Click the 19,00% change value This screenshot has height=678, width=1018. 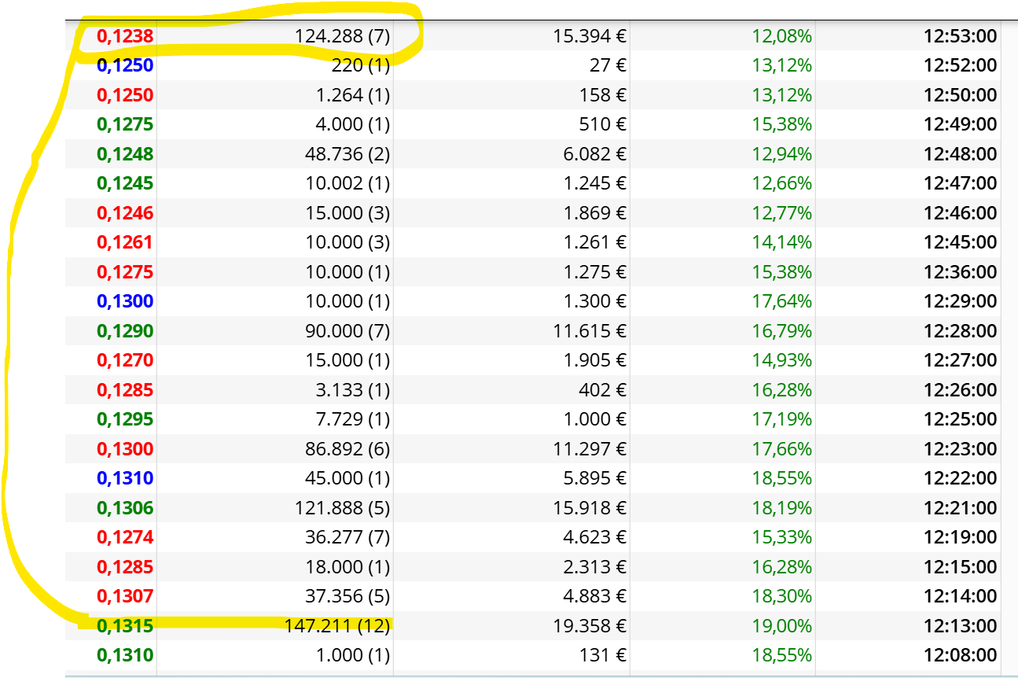(781, 626)
